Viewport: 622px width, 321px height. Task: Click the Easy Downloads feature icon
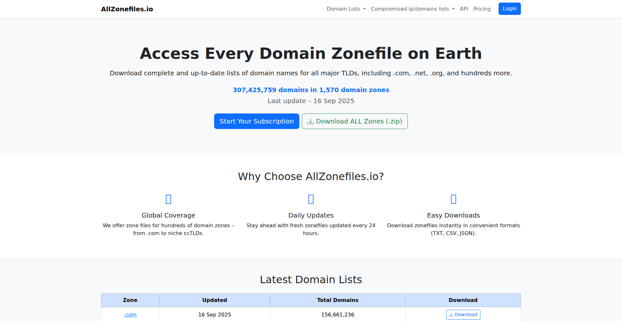coord(454,199)
